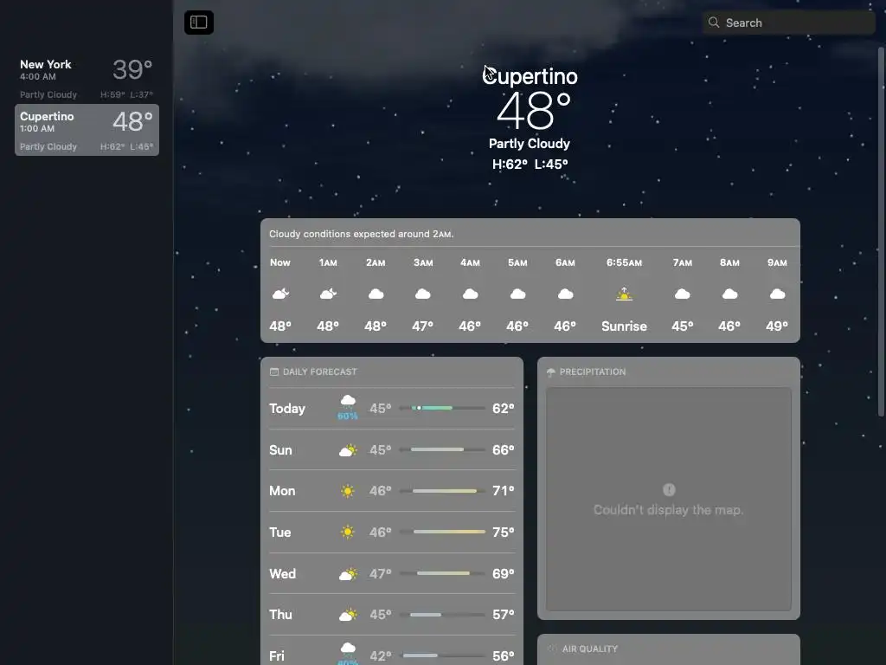The height and width of the screenshot is (665, 886).
Task: Click the AIR QUALITY header label
Action: 590,649
